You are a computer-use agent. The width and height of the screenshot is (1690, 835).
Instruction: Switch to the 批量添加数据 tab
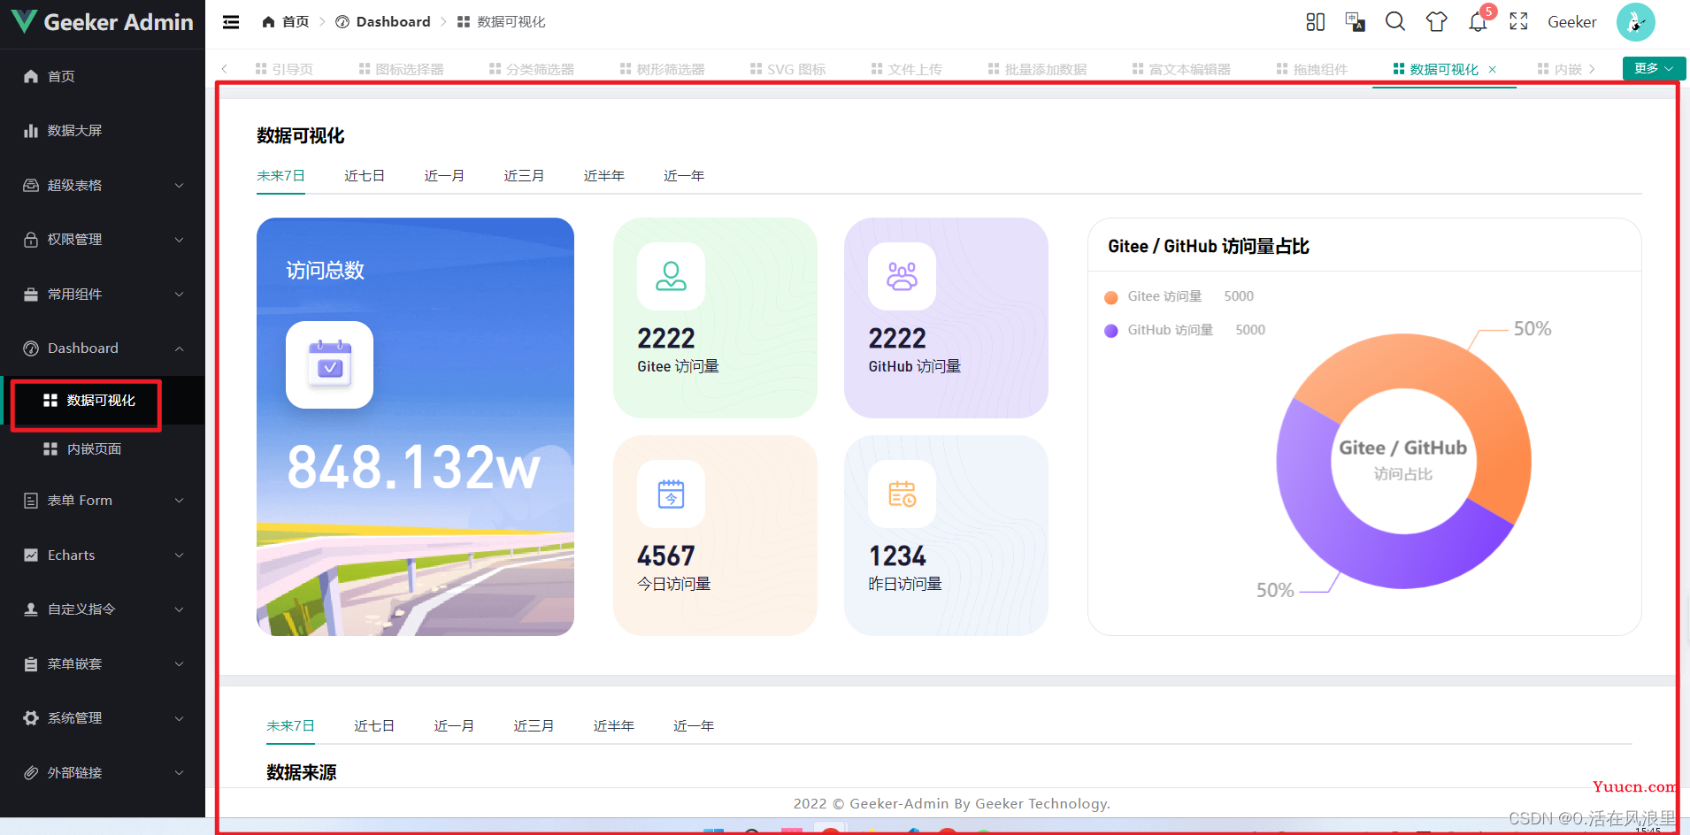coord(1037,69)
